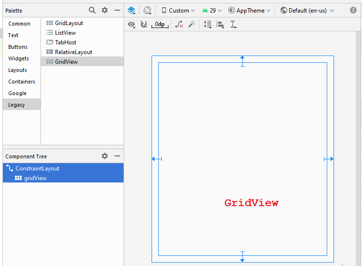
Task: Open Pack options icon
Action: pyautogui.click(x=208, y=24)
